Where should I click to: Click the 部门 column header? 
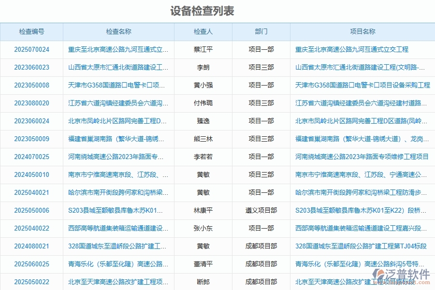(261, 31)
